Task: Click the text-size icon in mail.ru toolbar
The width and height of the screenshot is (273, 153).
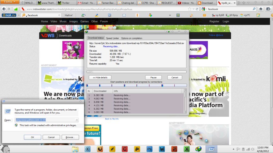Action: pos(84,15)
